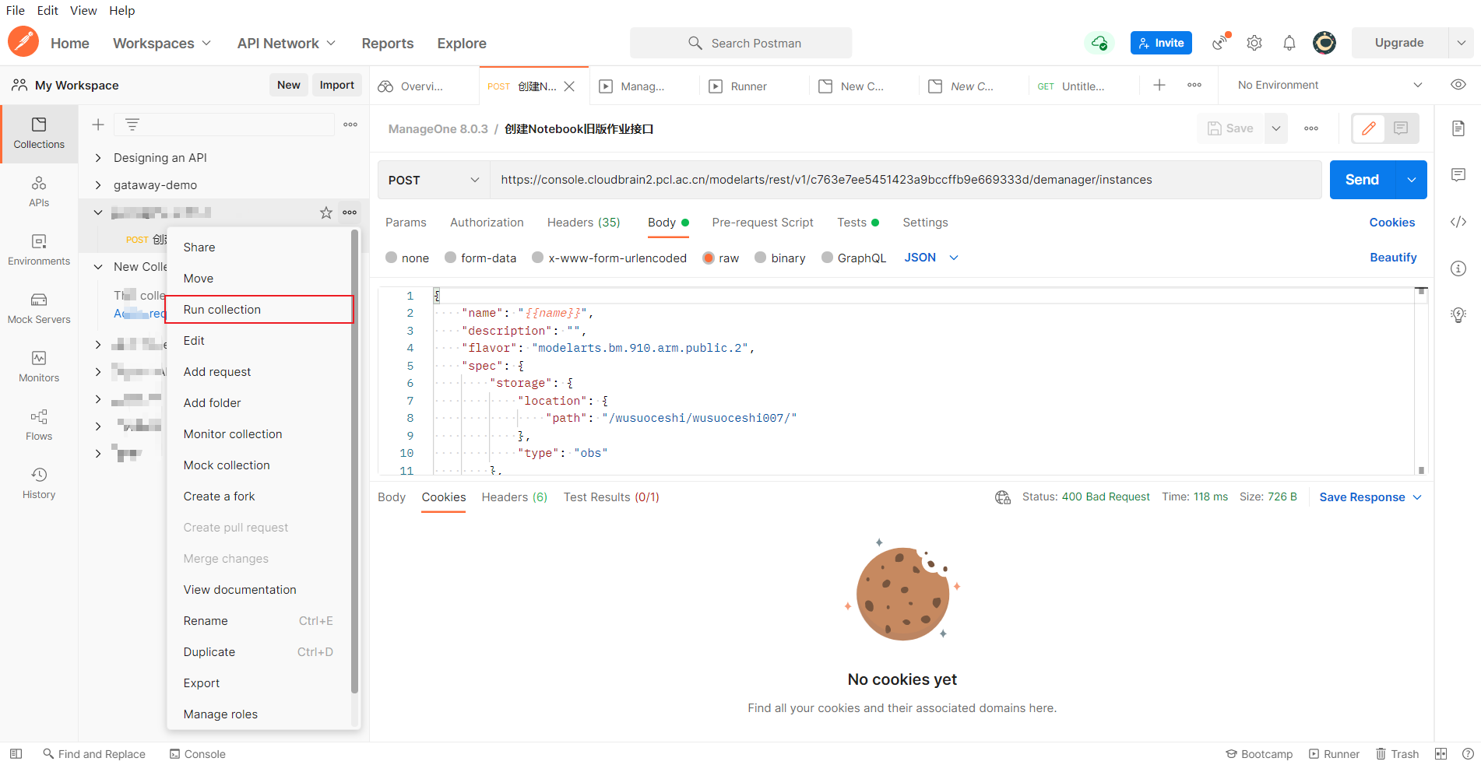Open the request info icon

pyautogui.click(x=1458, y=268)
